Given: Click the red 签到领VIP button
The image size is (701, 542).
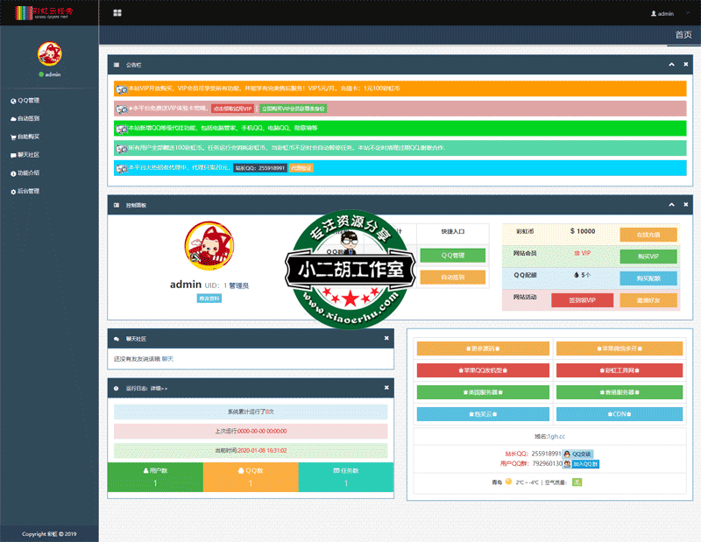Looking at the screenshot, I should (x=582, y=300).
